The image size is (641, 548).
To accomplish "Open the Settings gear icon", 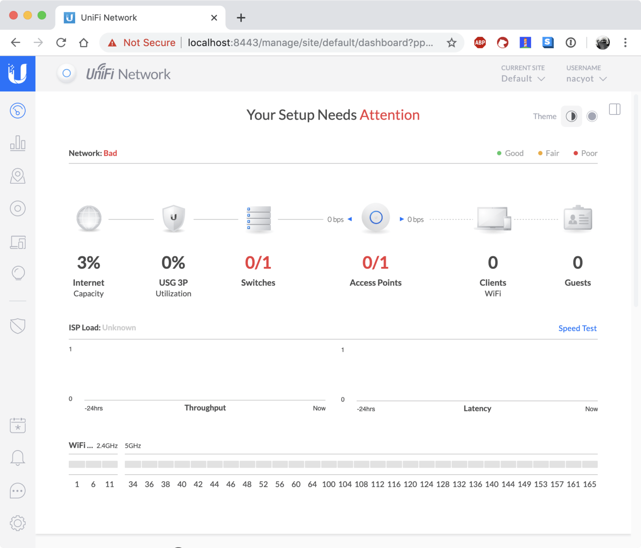I will point(18,523).
